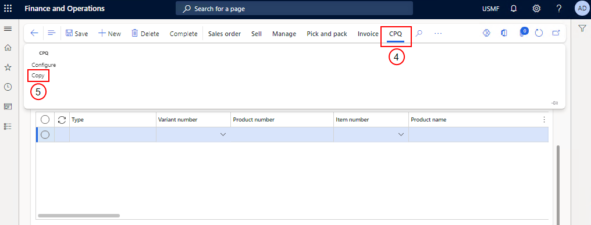Sort by Item number column header
Image resolution: width=591 pixels, height=225 pixels.
(x=371, y=119)
